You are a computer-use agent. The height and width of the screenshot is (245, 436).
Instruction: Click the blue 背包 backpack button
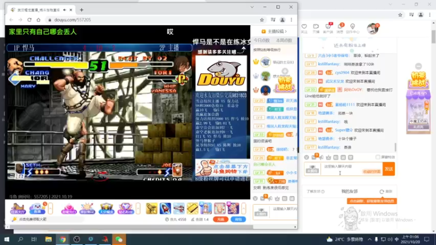[x=238, y=219]
